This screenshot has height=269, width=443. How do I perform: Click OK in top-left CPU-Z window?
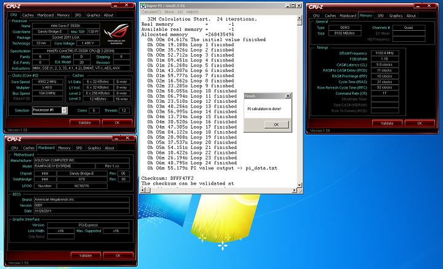click(x=118, y=122)
